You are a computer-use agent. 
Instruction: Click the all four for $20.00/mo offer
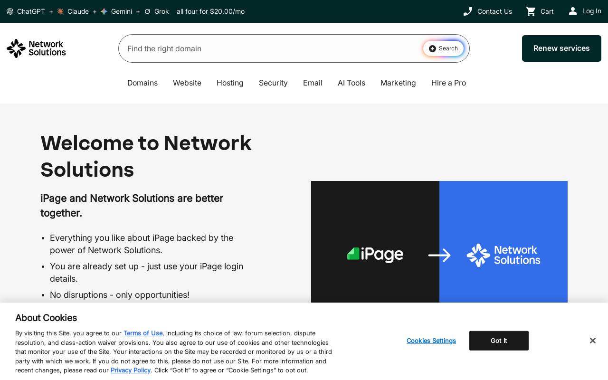[x=210, y=11]
